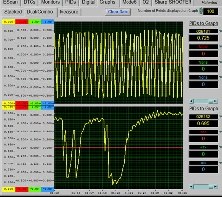Click the 01:22 time axis label
The height and width of the screenshot is (197, 222).
(115, 193)
